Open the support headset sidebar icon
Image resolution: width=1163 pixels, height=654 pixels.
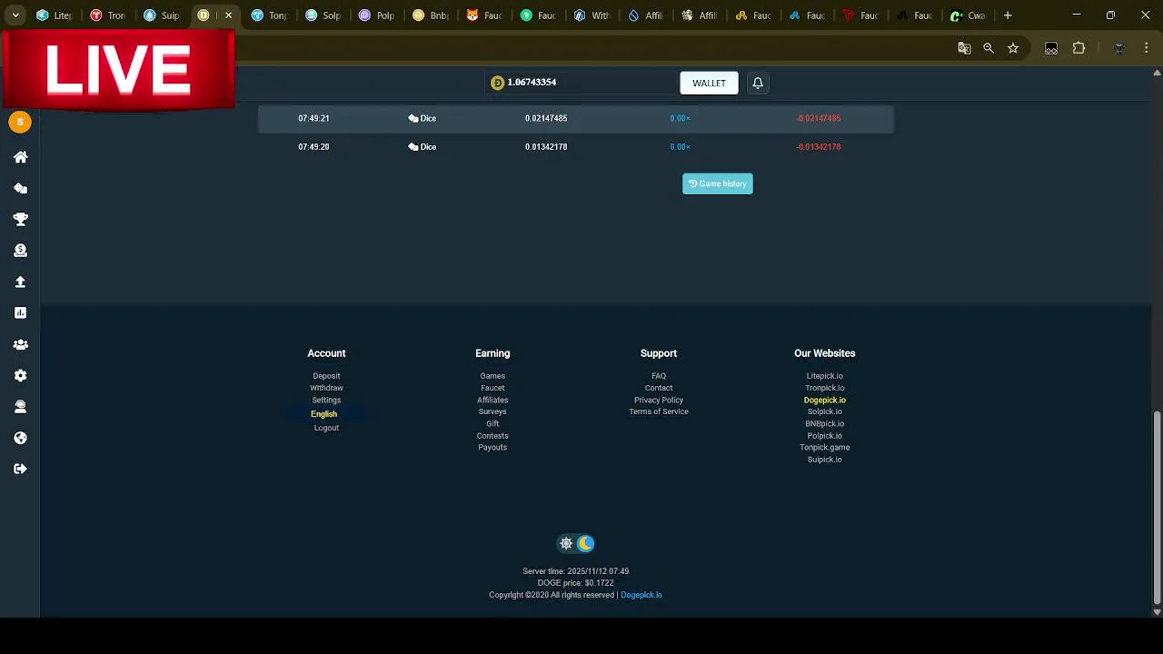pos(20,406)
